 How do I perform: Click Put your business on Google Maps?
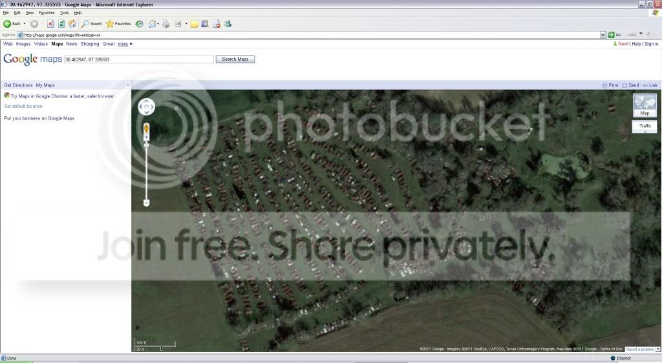pyautogui.click(x=39, y=118)
